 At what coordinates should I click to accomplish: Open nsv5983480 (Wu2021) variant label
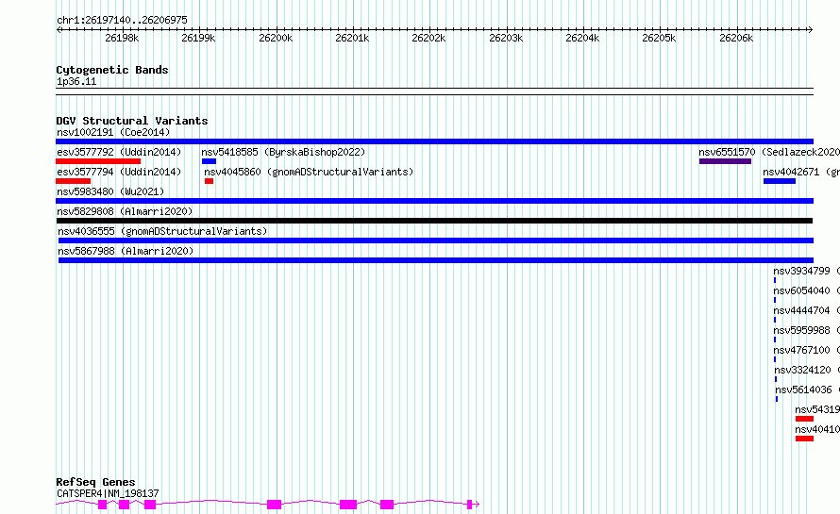110,191
